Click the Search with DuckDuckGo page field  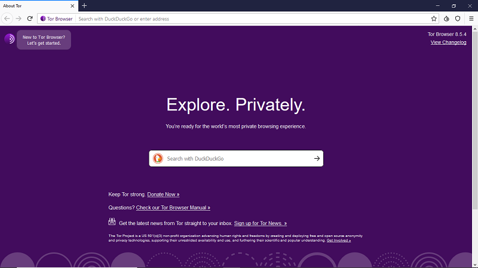pos(236,158)
